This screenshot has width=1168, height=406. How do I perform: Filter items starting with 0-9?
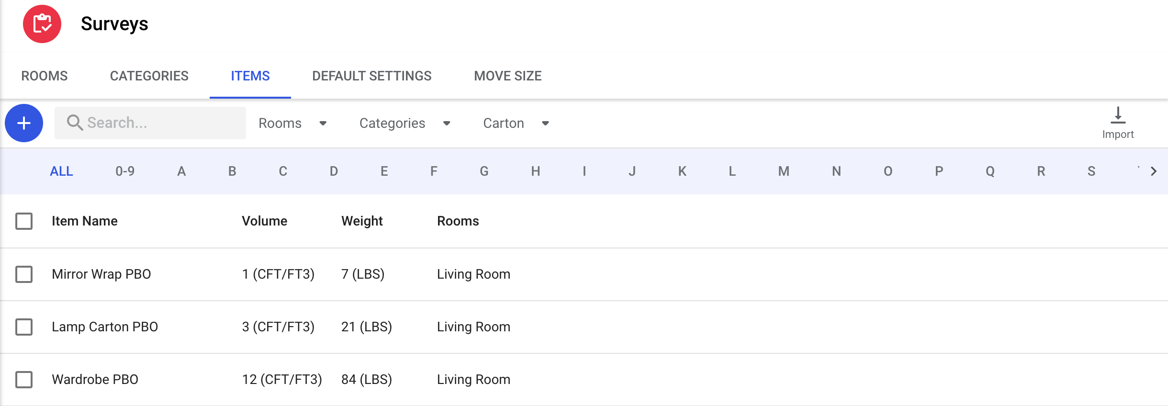pyautogui.click(x=125, y=171)
